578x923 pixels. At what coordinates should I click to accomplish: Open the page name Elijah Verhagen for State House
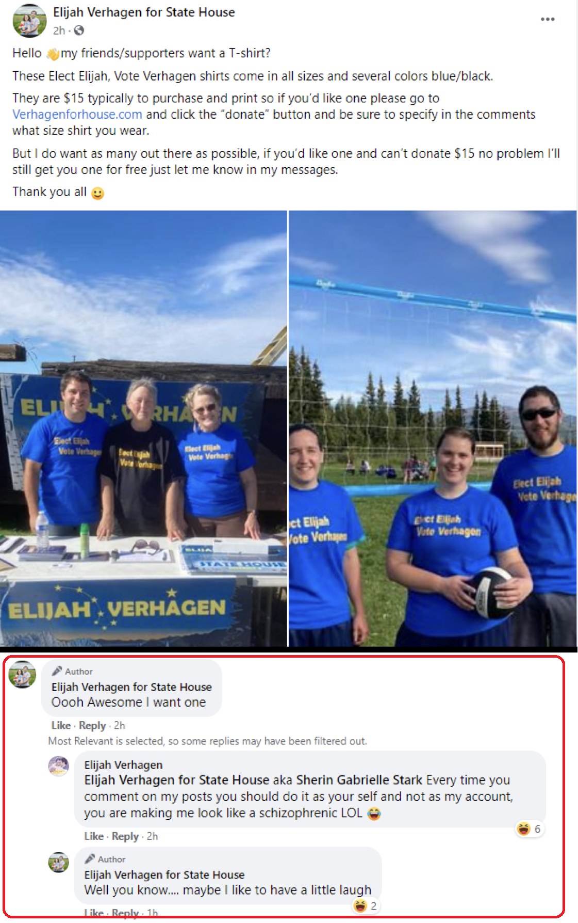(144, 12)
